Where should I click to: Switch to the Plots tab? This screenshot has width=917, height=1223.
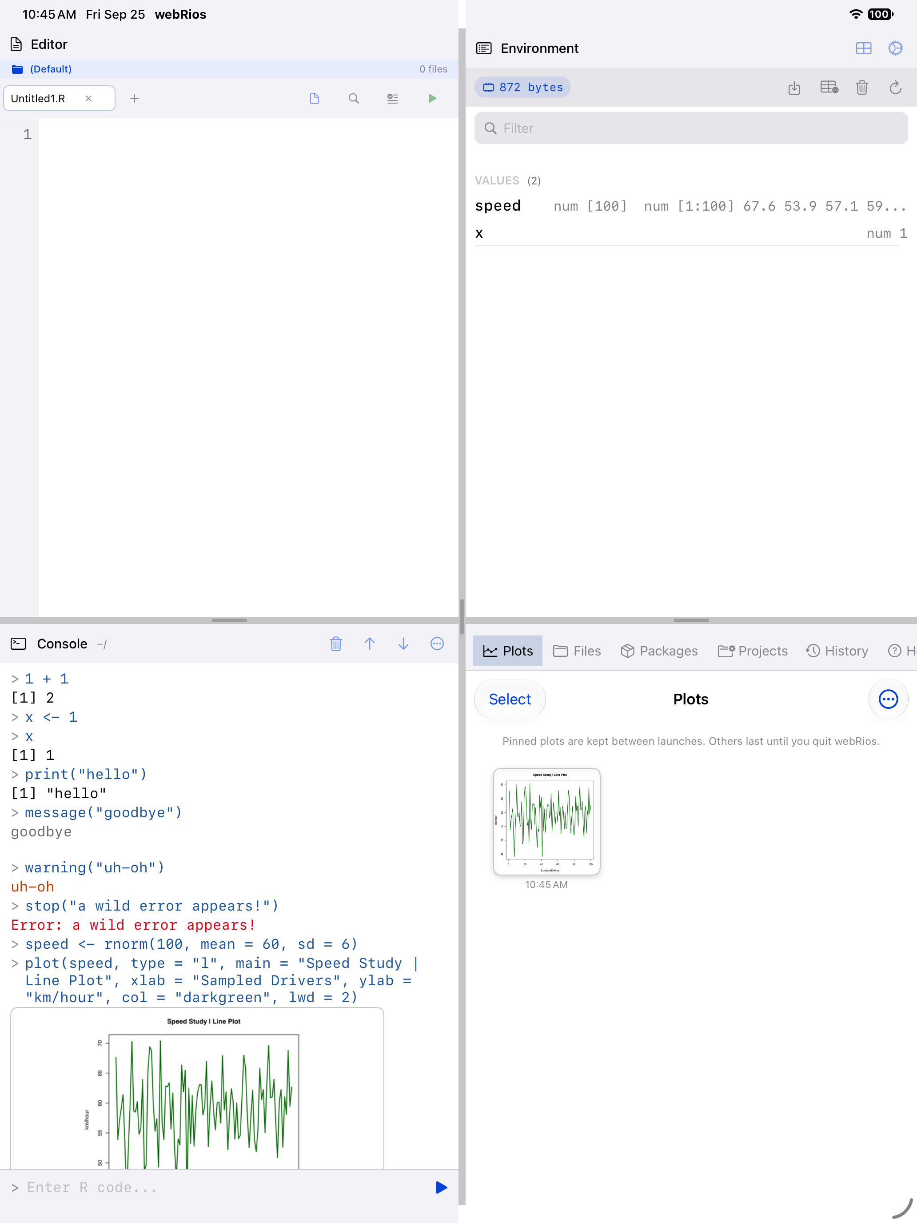pos(507,651)
